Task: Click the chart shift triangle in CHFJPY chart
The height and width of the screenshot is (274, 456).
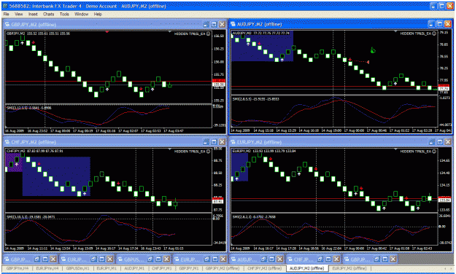Action: (170, 149)
